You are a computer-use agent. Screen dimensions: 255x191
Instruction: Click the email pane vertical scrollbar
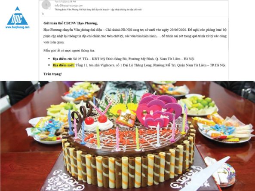click(x=229, y=36)
